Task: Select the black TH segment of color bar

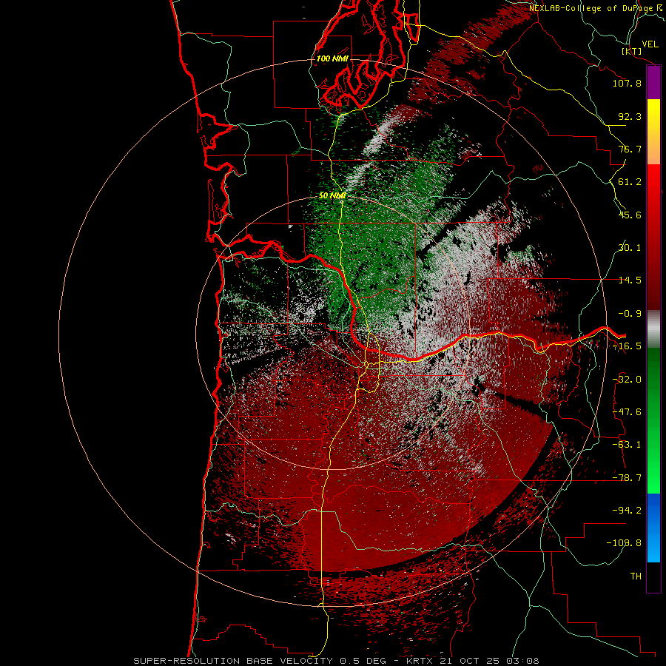Action: 653,576
